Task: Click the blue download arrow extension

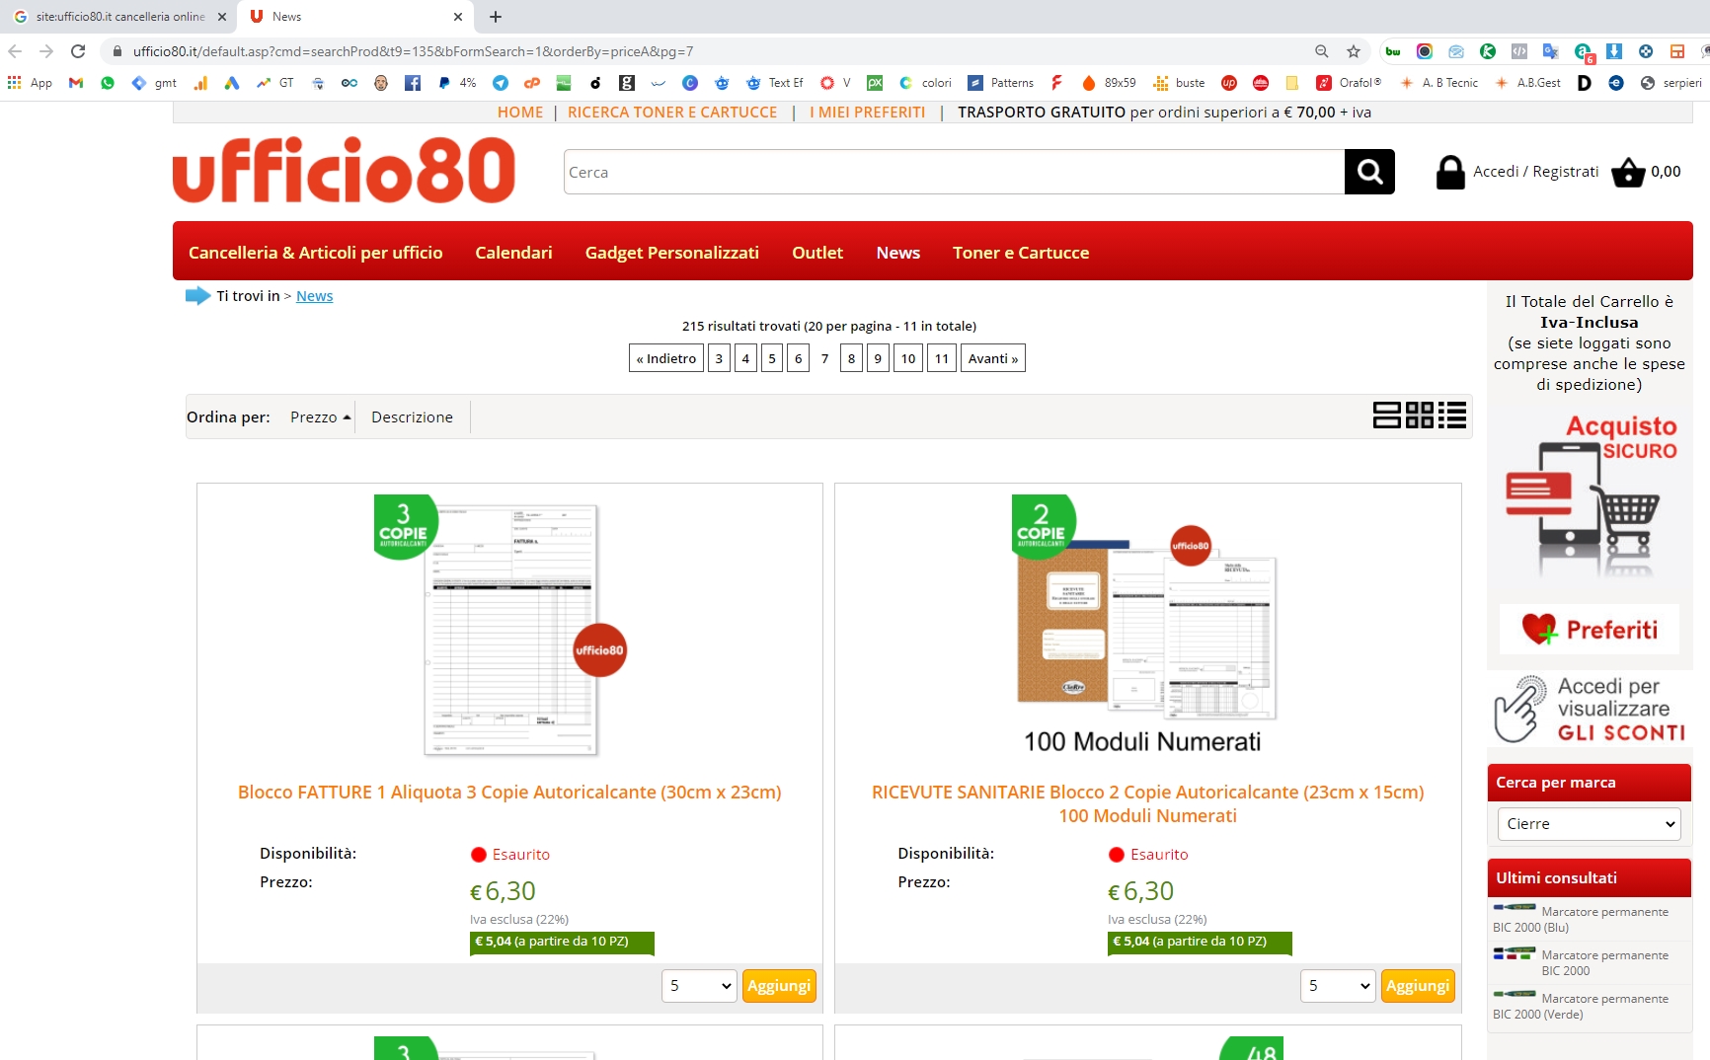Action: pos(1614,51)
